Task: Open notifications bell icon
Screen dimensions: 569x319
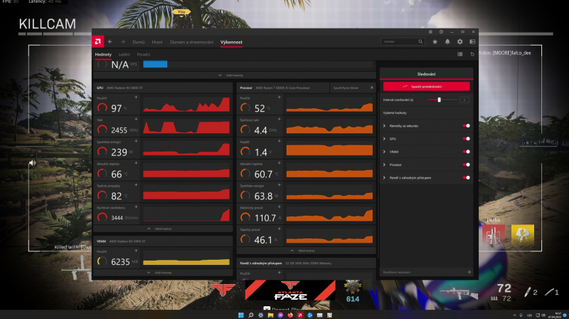Action: tap(447, 42)
